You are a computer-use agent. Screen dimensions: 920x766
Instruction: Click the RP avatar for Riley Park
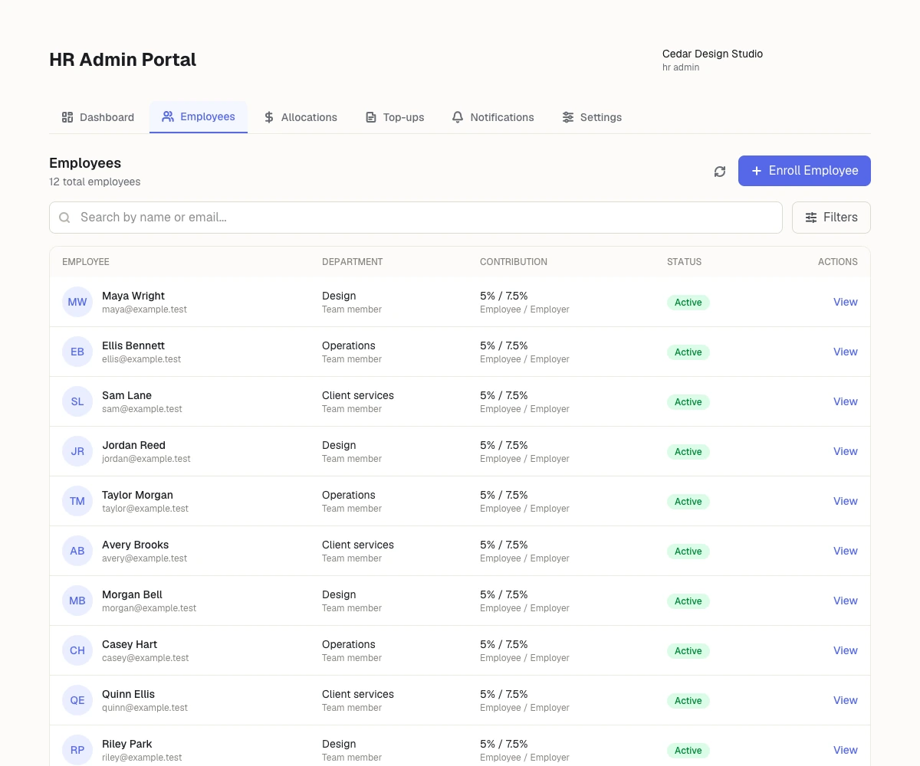[77, 750]
